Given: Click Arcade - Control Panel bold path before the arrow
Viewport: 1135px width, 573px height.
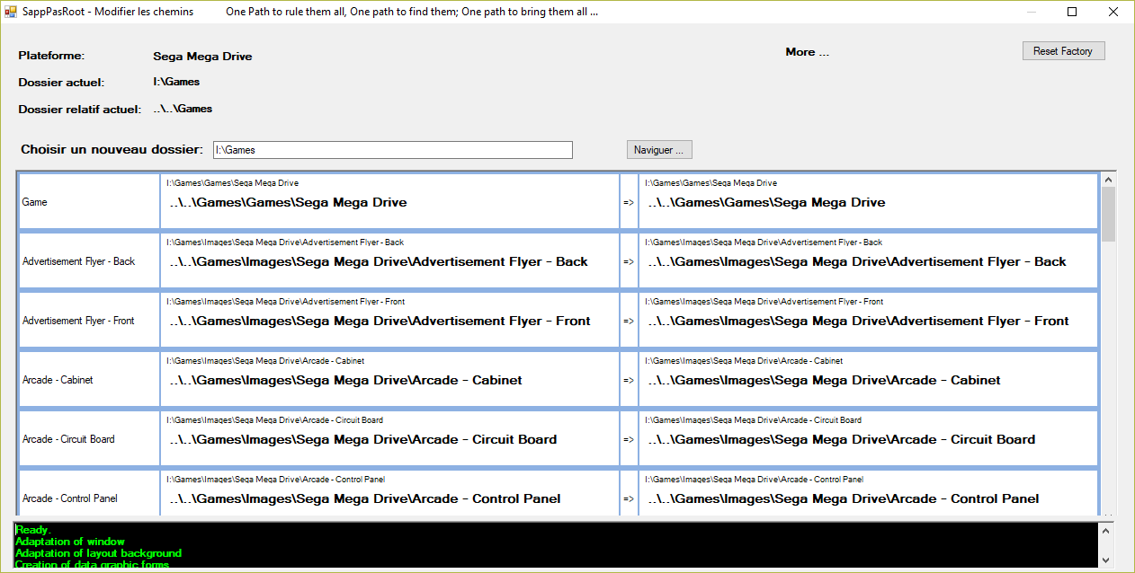Looking at the screenshot, I should click(x=365, y=499).
